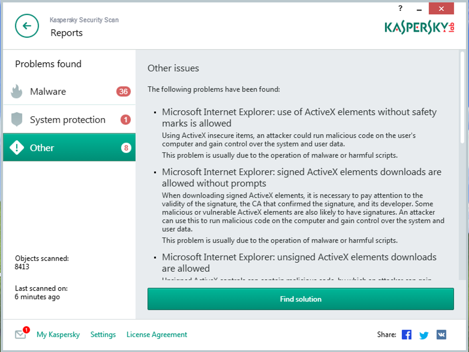Select the Malware problems tab
The image size is (469, 352).
(x=69, y=91)
